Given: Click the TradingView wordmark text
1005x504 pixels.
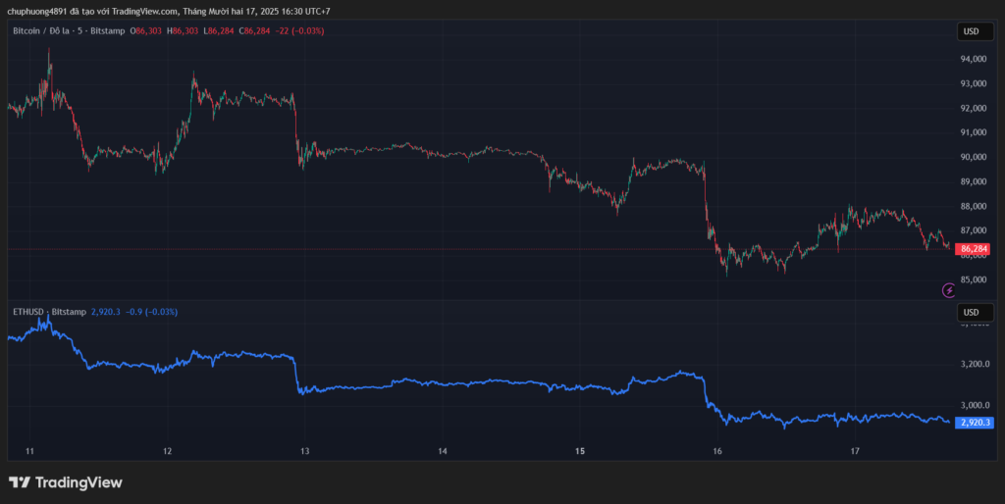Looking at the screenshot, I should (79, 482).
